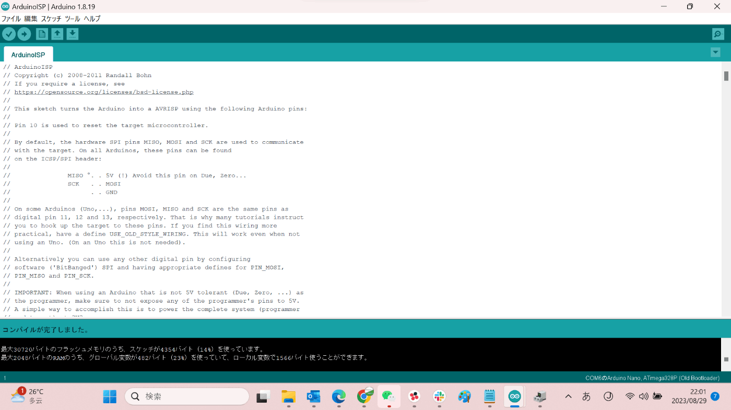Open the Serial Monitor magnifier icon
Viewport: 731px width, 410px height.
(x=718, y=34)
